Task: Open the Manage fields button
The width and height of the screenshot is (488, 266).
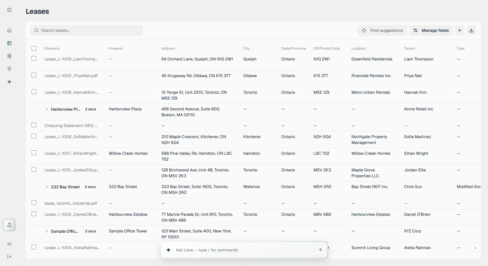Action: pos(431,30)
